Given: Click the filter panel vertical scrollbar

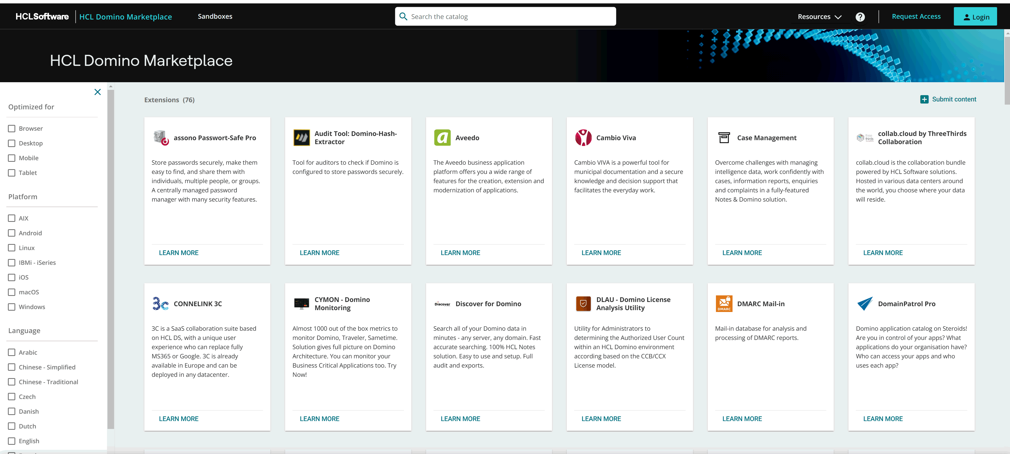Looking at the screenshot, I should [x=111, y=259].
